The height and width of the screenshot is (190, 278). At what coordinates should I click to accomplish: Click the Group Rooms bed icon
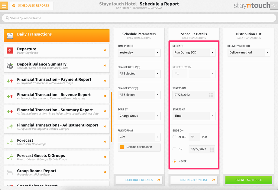point(10,172)
